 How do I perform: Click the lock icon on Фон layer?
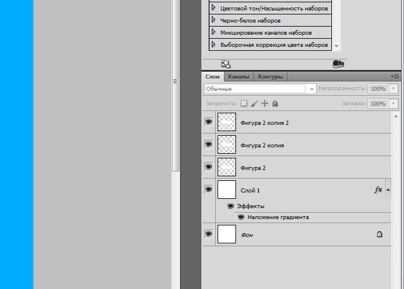click(x=380, y=234)
